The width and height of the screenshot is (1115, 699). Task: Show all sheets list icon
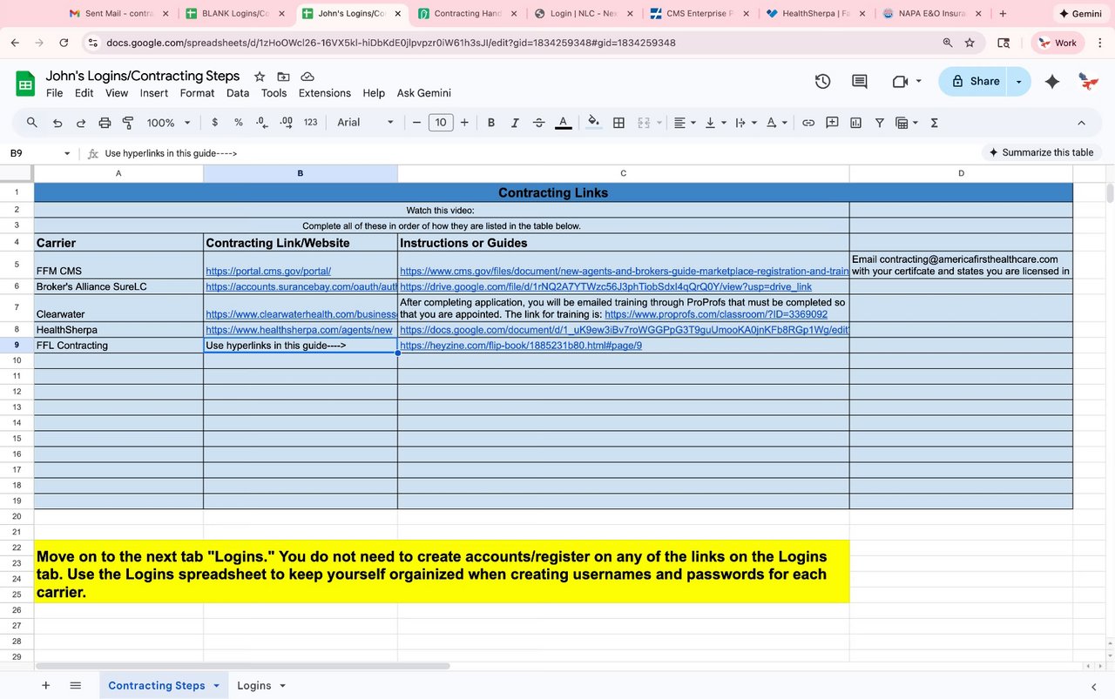tap(76, 685)
